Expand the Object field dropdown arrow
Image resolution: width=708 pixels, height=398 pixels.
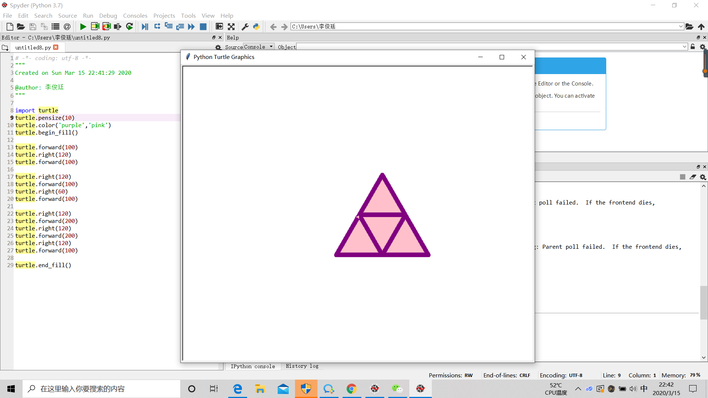tap(684, 47)
